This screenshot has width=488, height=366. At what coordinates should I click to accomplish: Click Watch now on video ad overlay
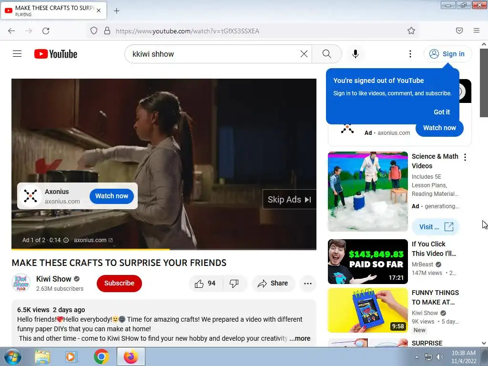(112, 196)
